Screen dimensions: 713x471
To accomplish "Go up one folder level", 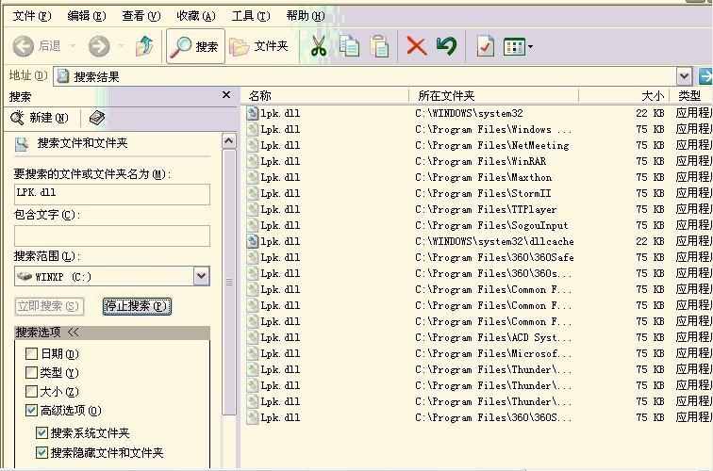I will point(144,46).
